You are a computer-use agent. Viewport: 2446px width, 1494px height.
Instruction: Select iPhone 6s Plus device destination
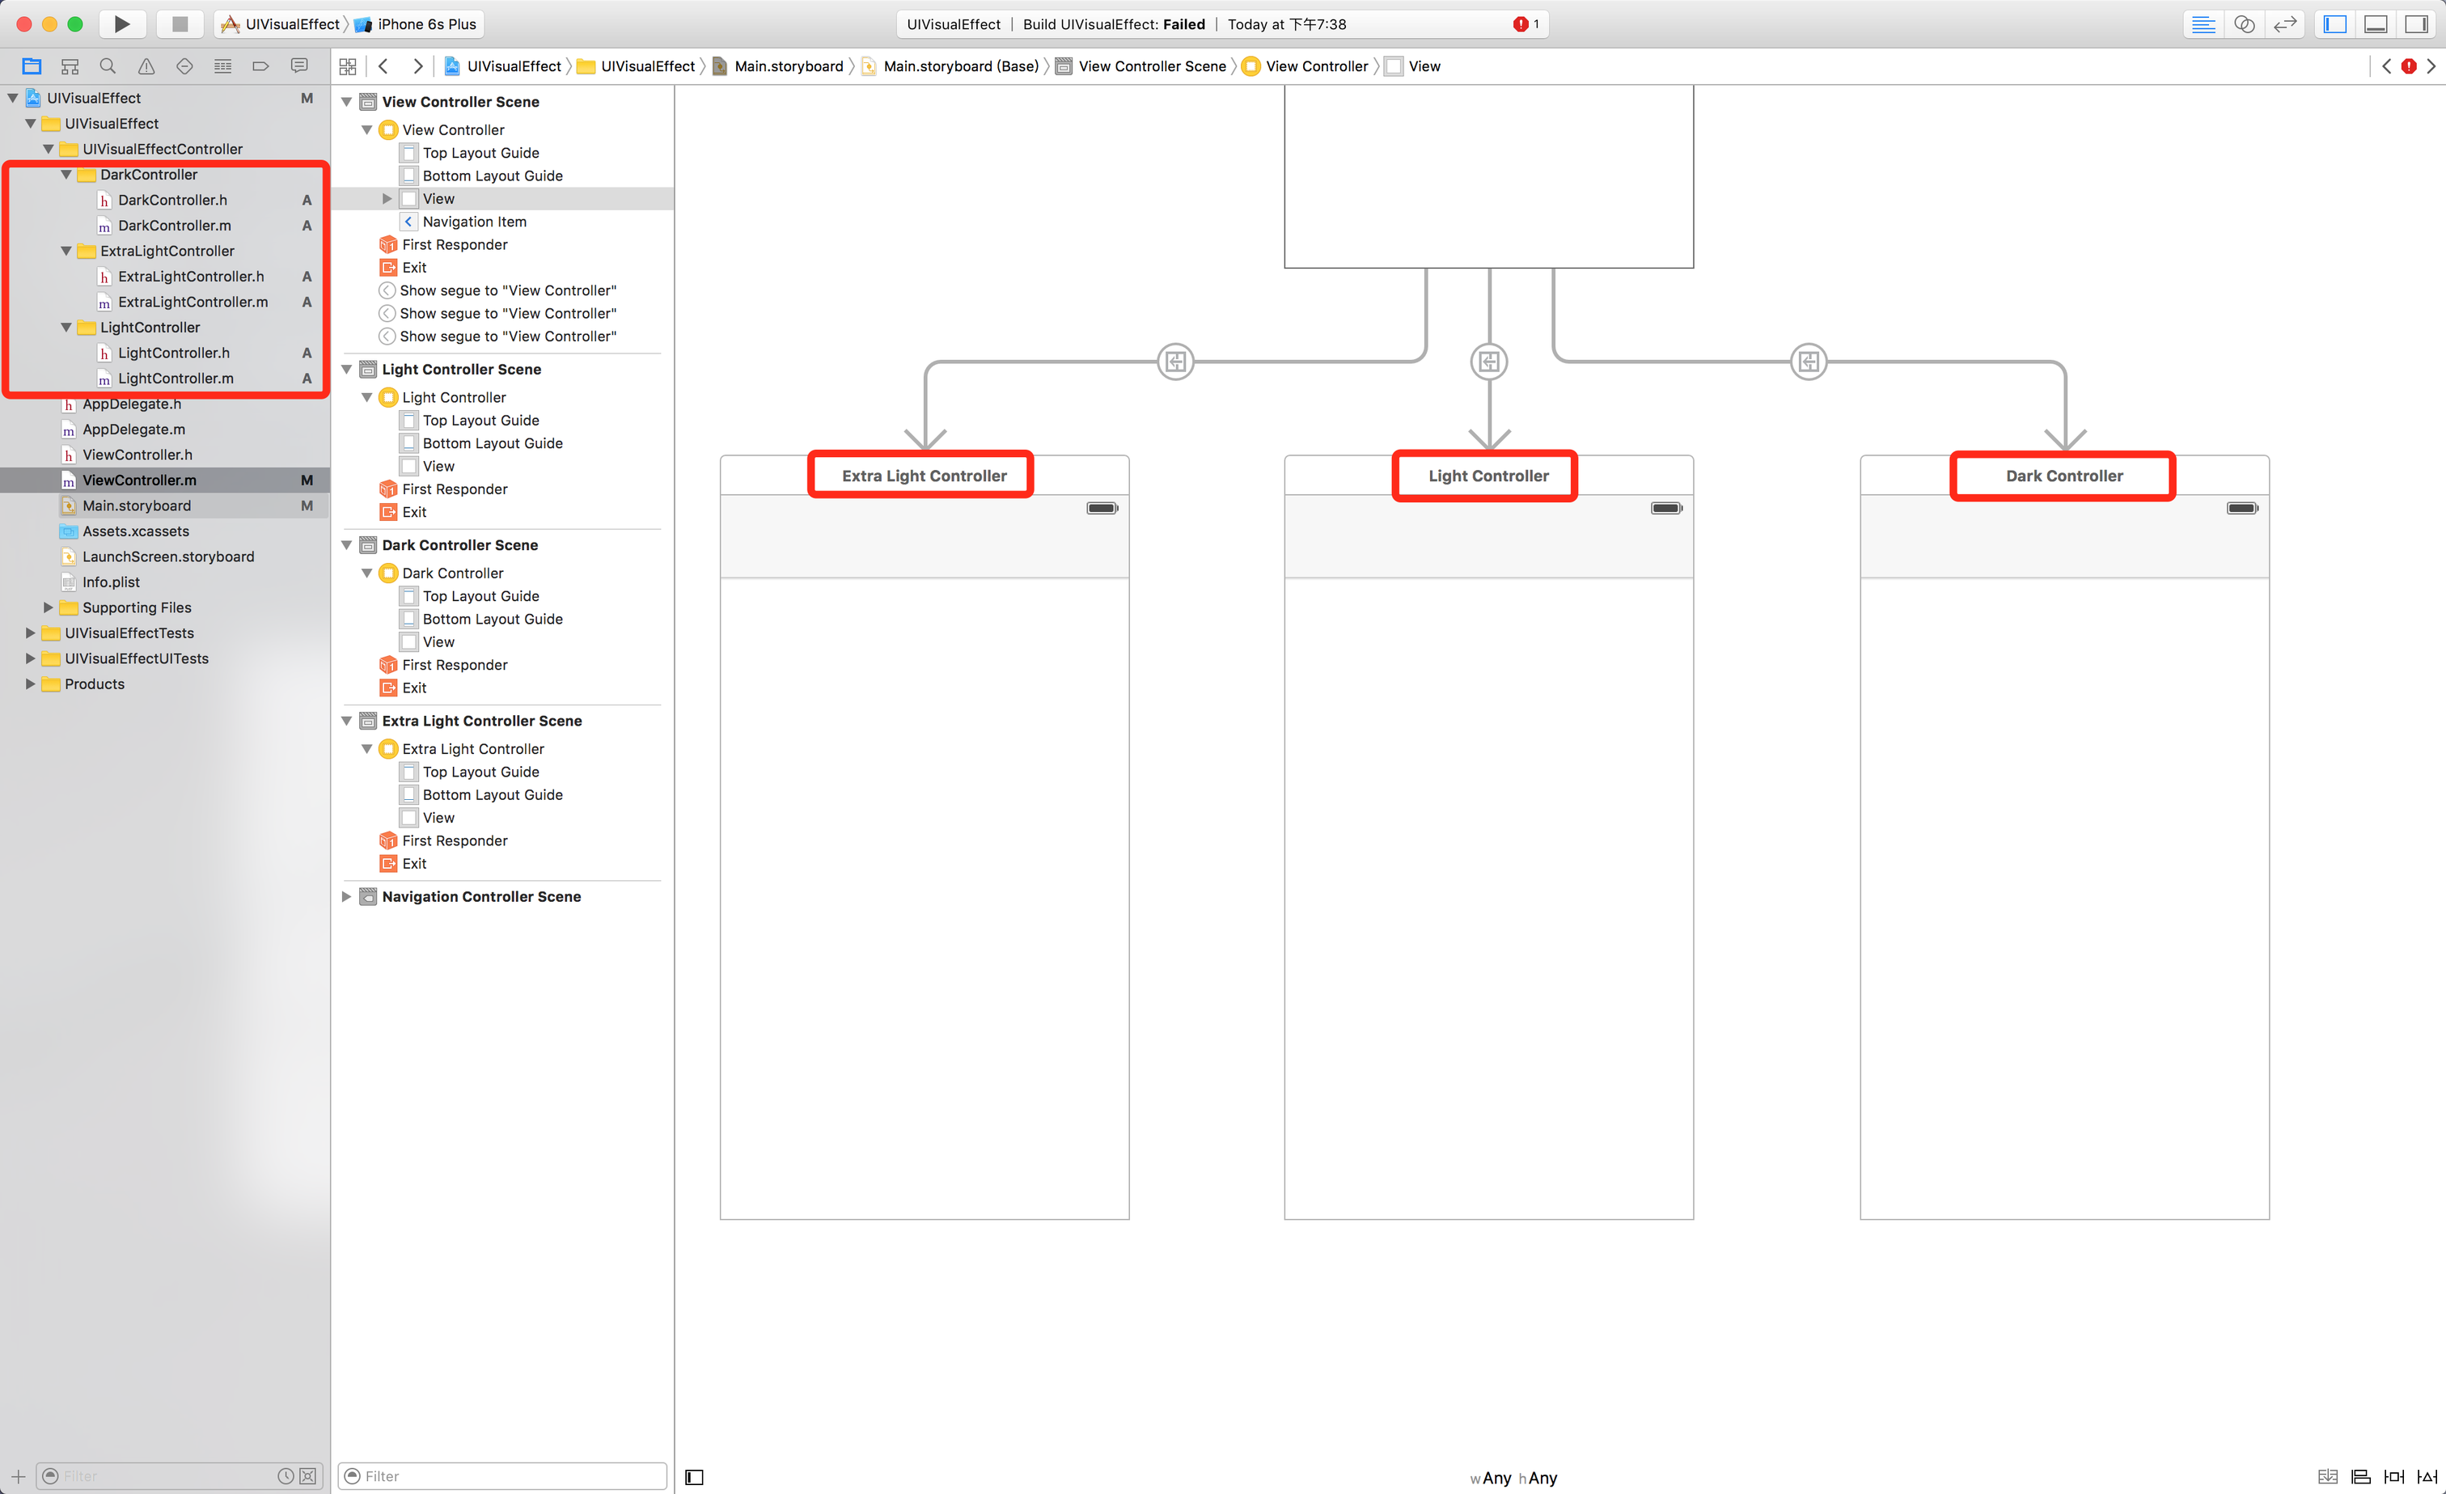[425, 23]
